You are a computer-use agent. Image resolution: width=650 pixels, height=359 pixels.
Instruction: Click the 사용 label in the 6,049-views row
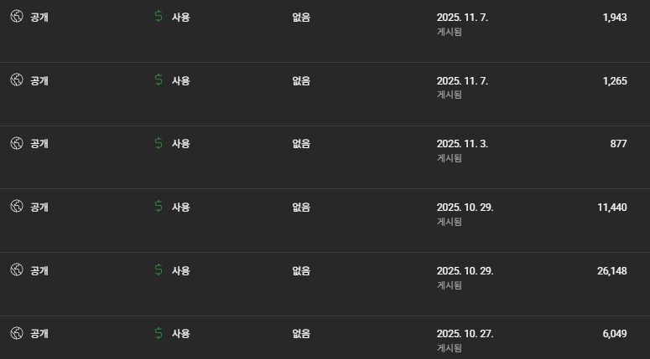pos(180,333)
